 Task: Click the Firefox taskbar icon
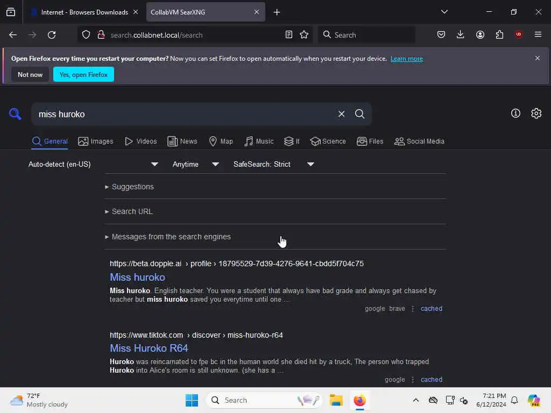359,400
